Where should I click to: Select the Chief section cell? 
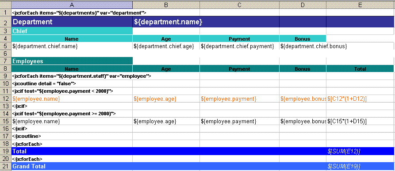pos(72,31)
